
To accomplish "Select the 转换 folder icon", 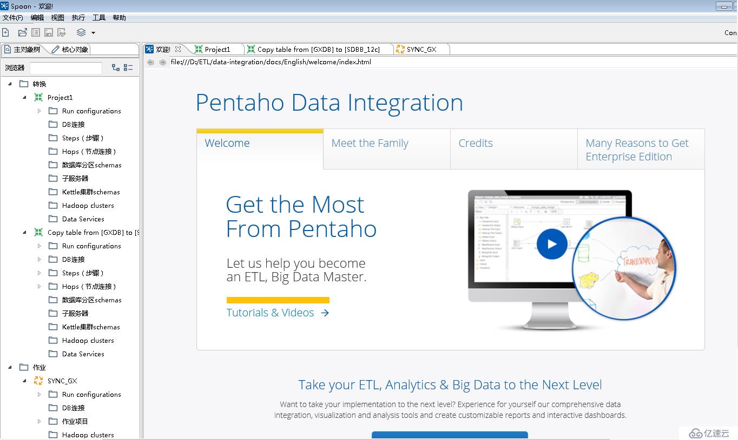I will click(x=24, y=84).
